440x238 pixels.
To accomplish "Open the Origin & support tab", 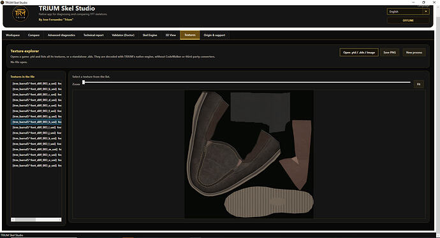I will [214, 35].
